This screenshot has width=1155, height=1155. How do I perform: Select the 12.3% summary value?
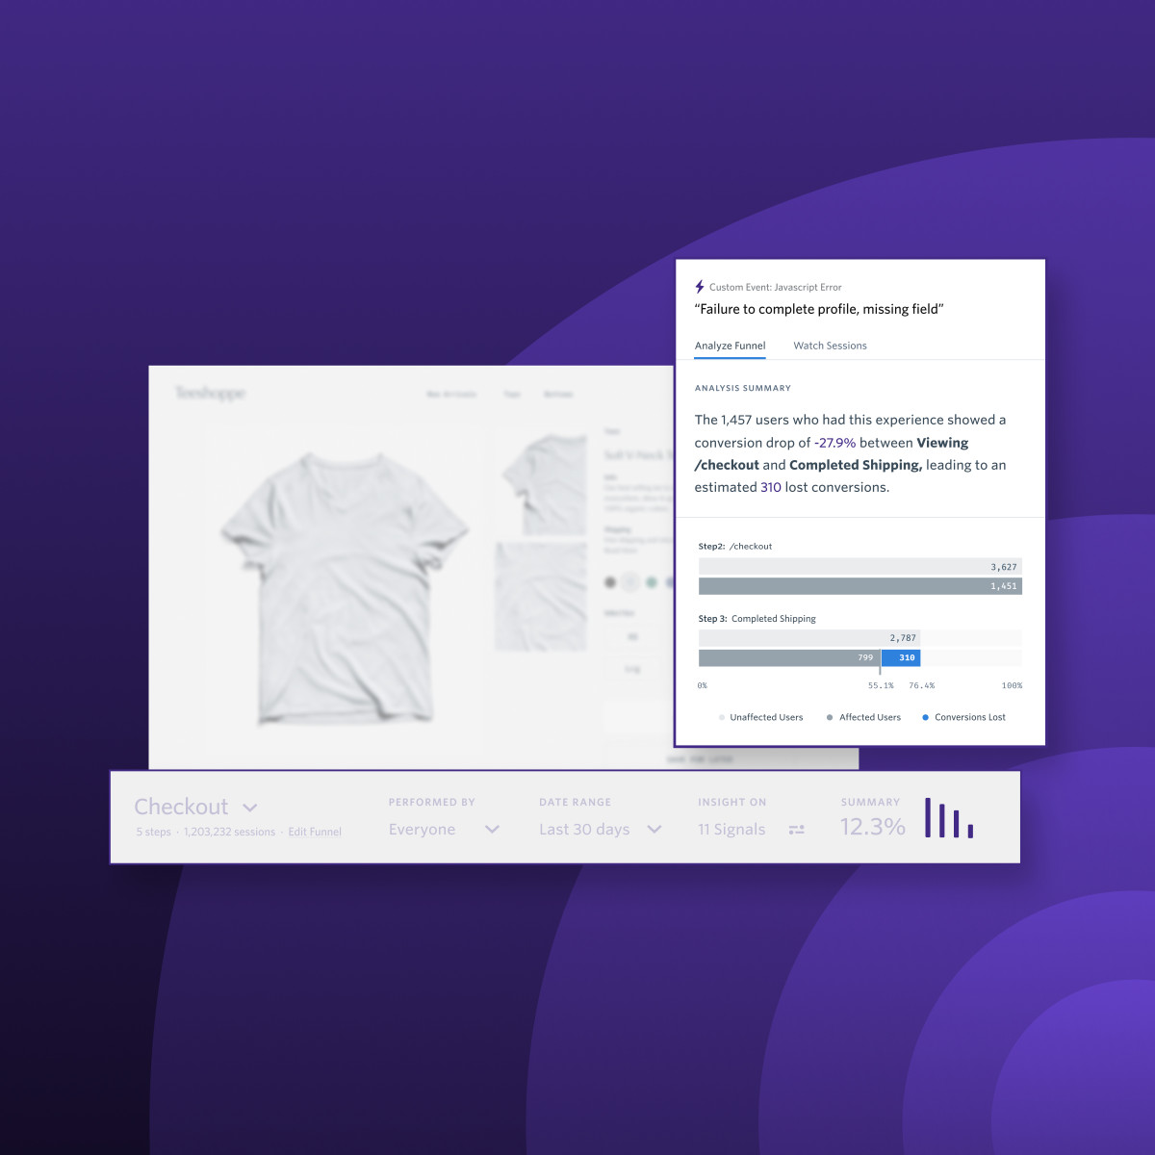pos(872,827)
